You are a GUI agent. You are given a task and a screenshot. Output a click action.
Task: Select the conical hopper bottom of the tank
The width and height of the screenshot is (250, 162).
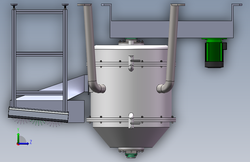click(x=131, y=137)
